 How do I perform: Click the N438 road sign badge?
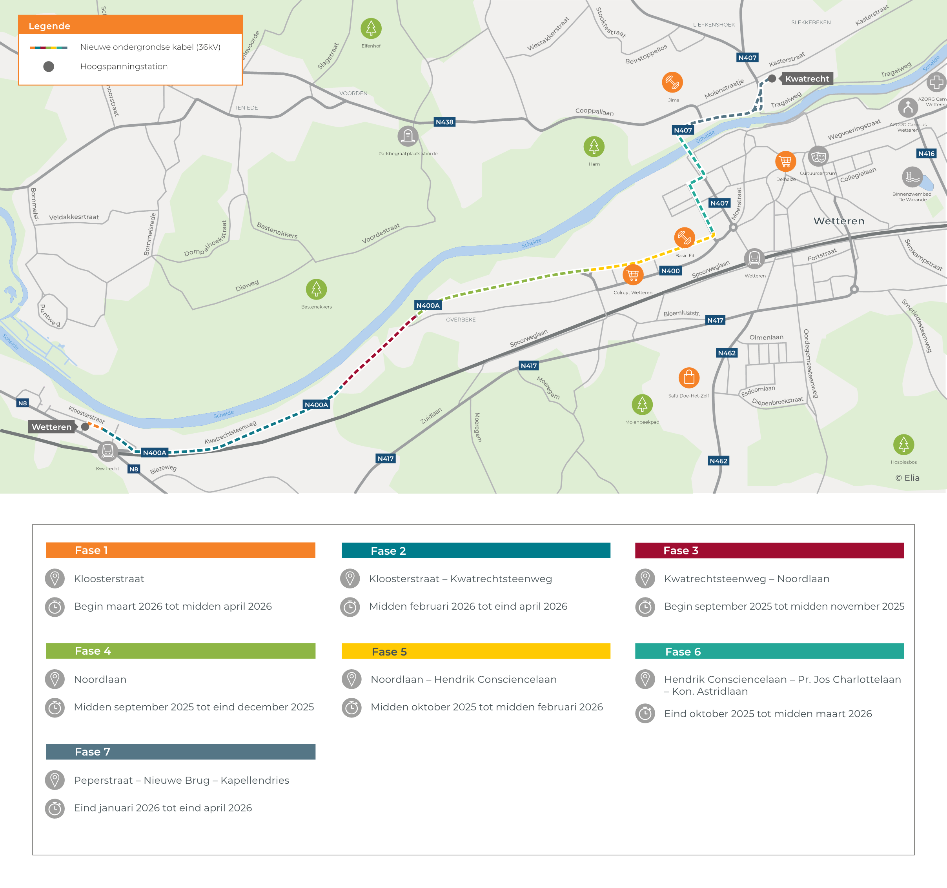[x=444, y=122]
